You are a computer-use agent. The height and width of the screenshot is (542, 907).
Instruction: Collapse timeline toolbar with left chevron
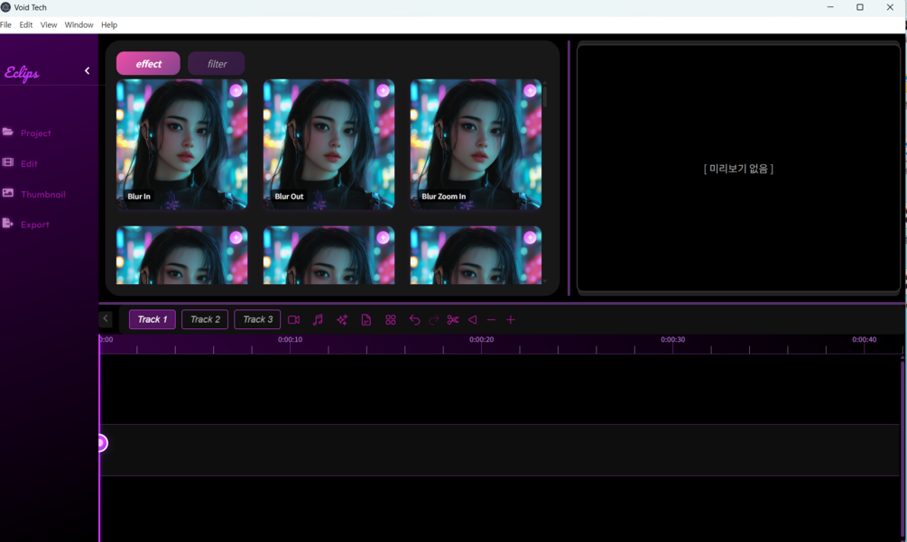pyautogui.click(x=106, y=318)
